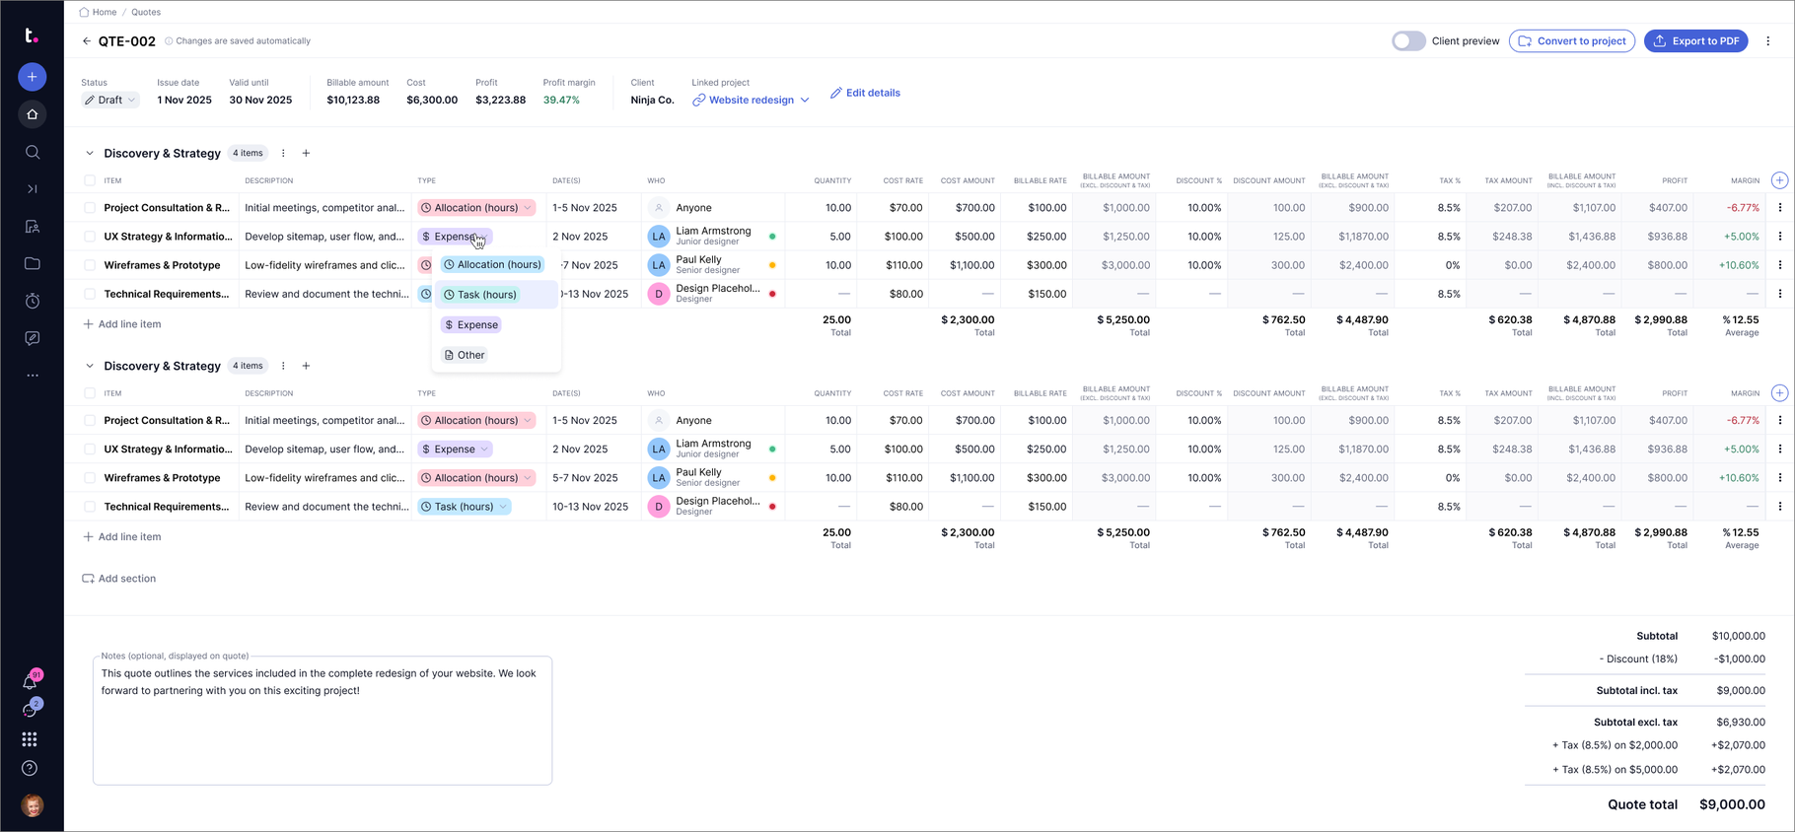Viewport: 1795px width, 832px height.
Task: Open the search icon in sidebar
Action: pos(33,152)
